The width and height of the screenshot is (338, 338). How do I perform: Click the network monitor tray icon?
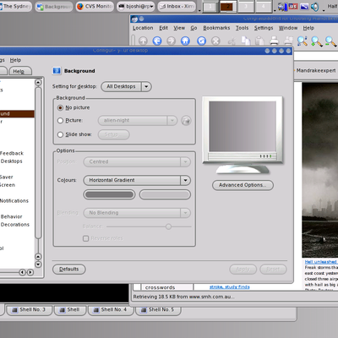tap(282, 7)
